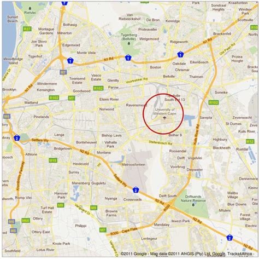The width and height of the screenshot is (259, 259).
Task: Click the Matroosfontein label
Action: click(x=133, y=165)
